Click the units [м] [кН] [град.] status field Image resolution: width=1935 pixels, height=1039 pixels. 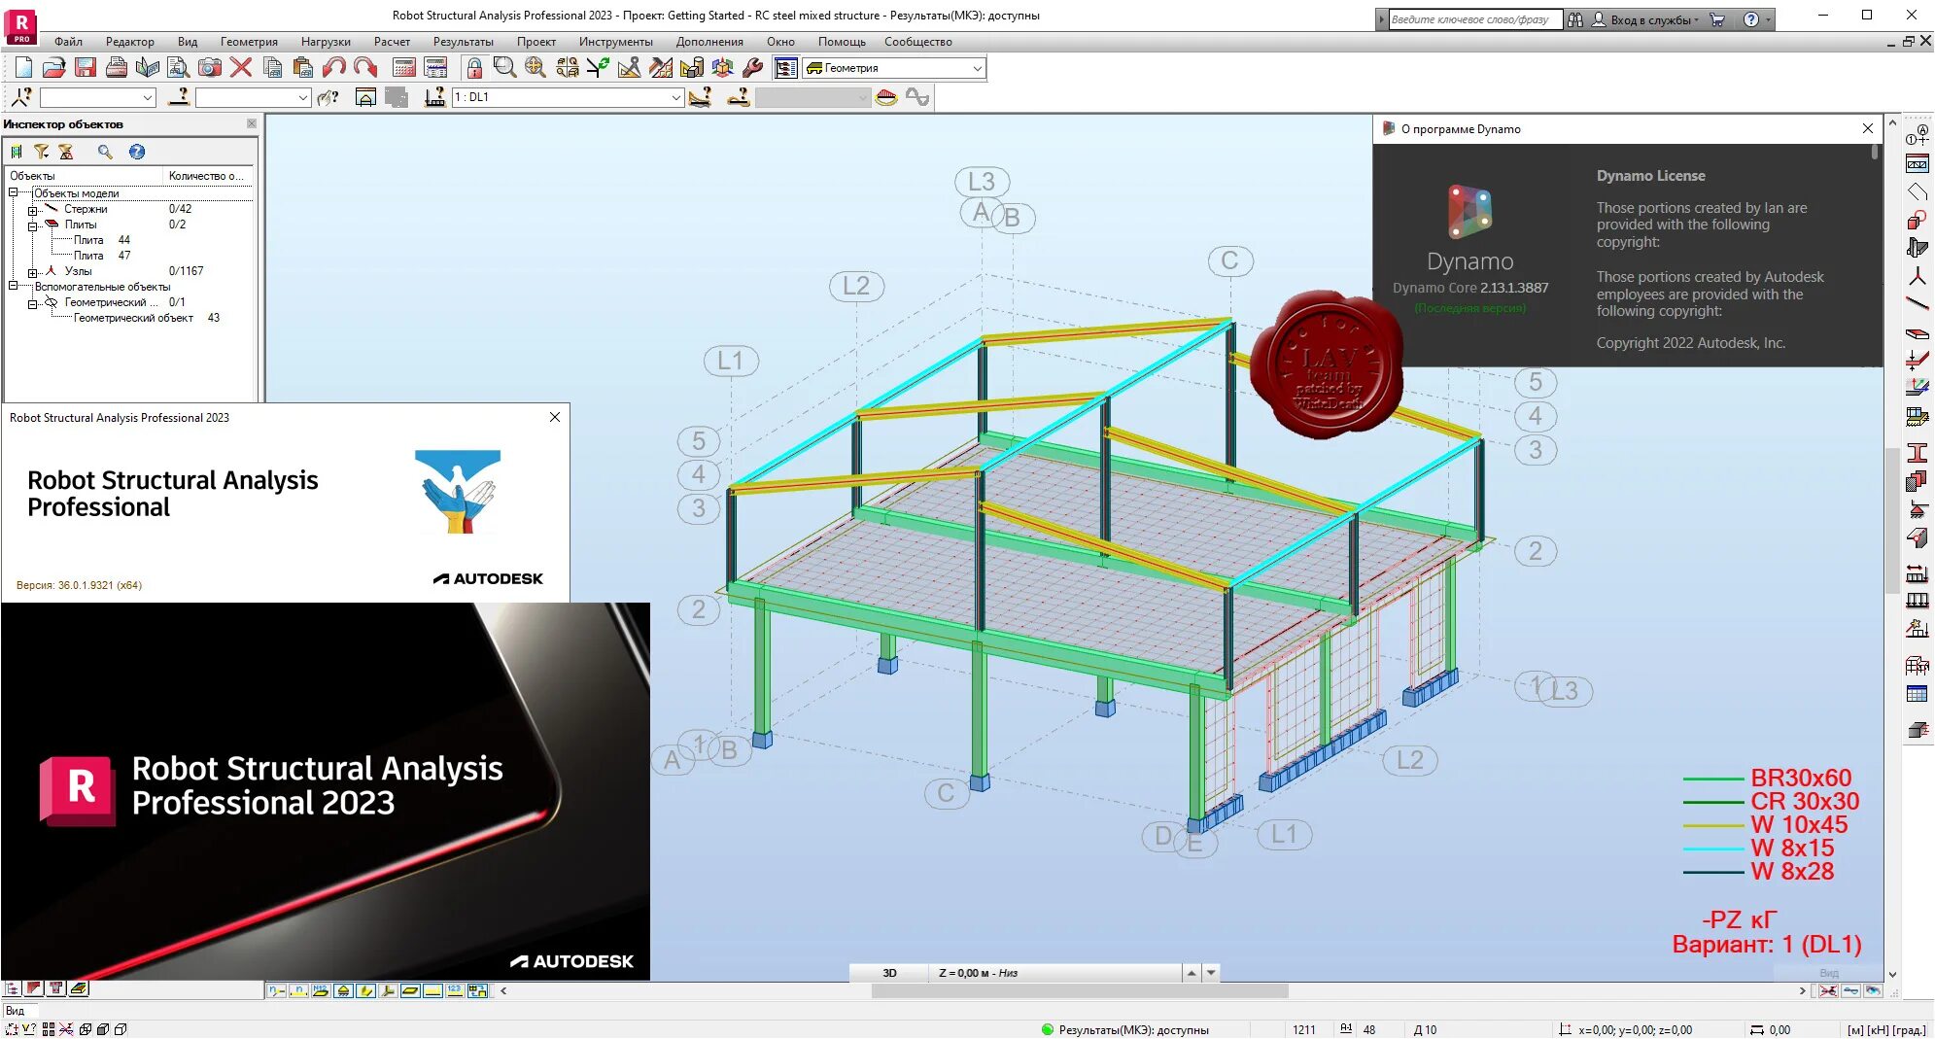[x=1886, y=1030]
